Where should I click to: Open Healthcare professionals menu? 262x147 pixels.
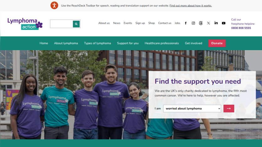162,43
